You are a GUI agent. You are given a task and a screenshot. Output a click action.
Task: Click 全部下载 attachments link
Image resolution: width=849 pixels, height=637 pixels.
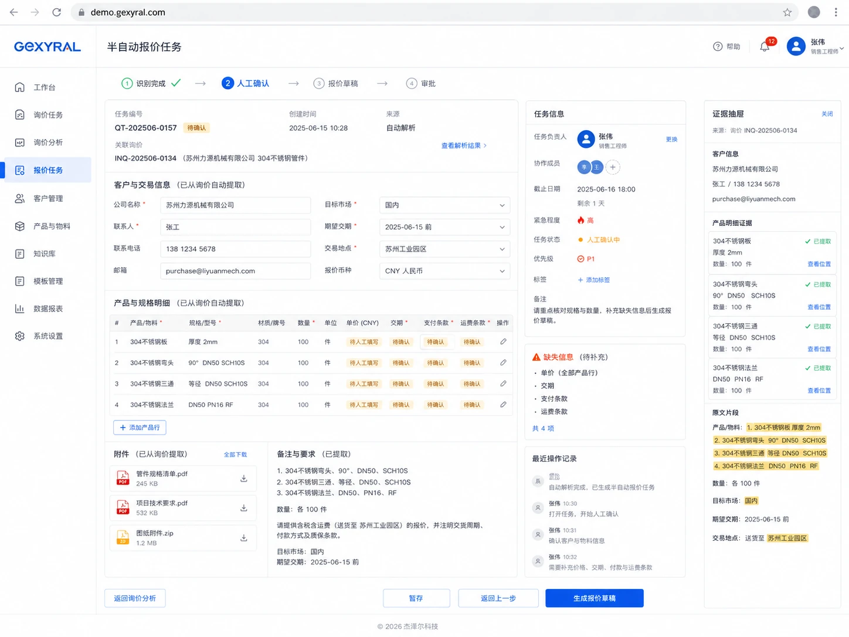pyautogui.click(x=235, y=455)
